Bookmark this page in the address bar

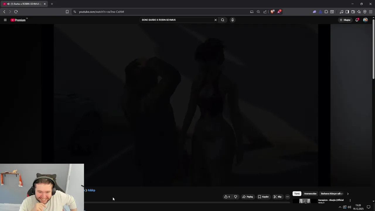pos(67,12)
